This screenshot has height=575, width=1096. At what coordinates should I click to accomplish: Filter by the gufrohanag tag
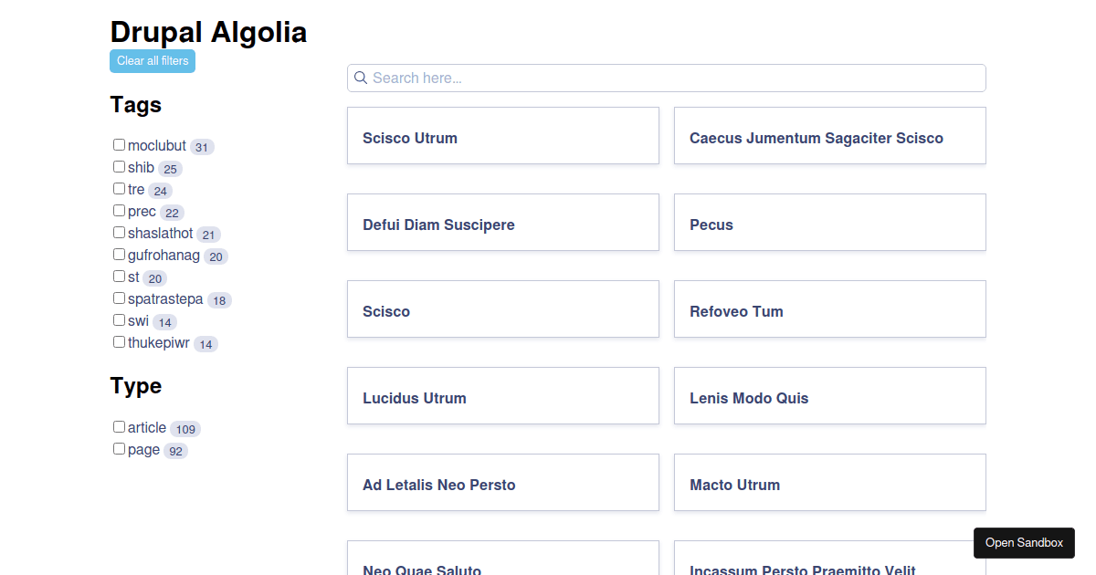point(119,255)
